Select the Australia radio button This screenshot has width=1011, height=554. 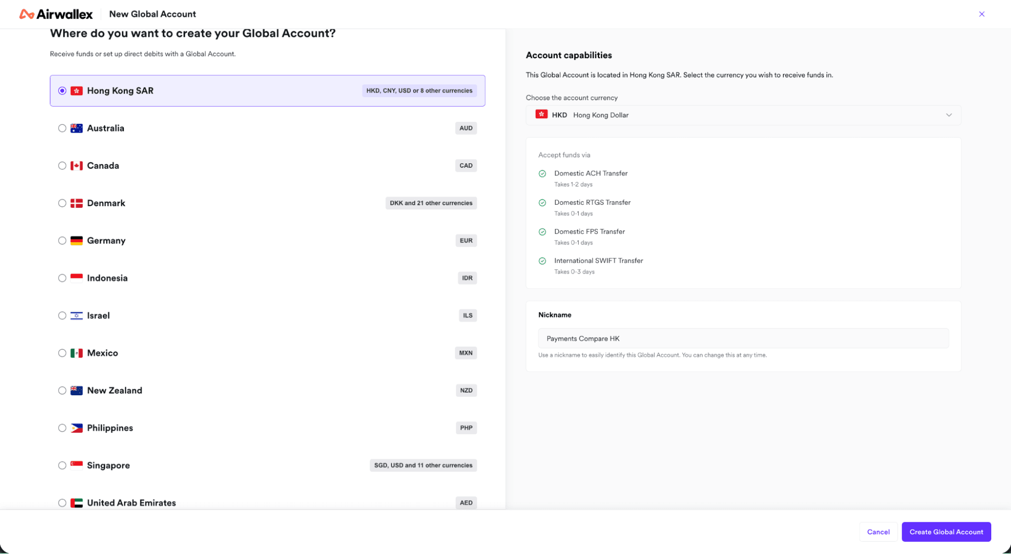62,128
